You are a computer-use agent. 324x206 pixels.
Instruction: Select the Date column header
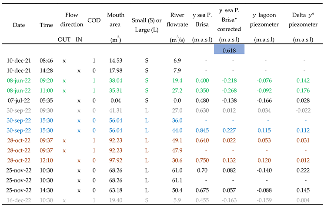pyautogui.click(x=19, y=25)
